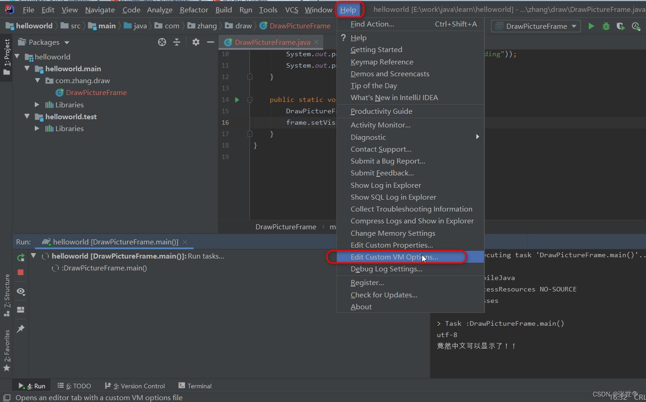Open Diagnostic submenu in Help menu
Screen dimensions: 646x402
pyautogui.click(x=411, y=137)
